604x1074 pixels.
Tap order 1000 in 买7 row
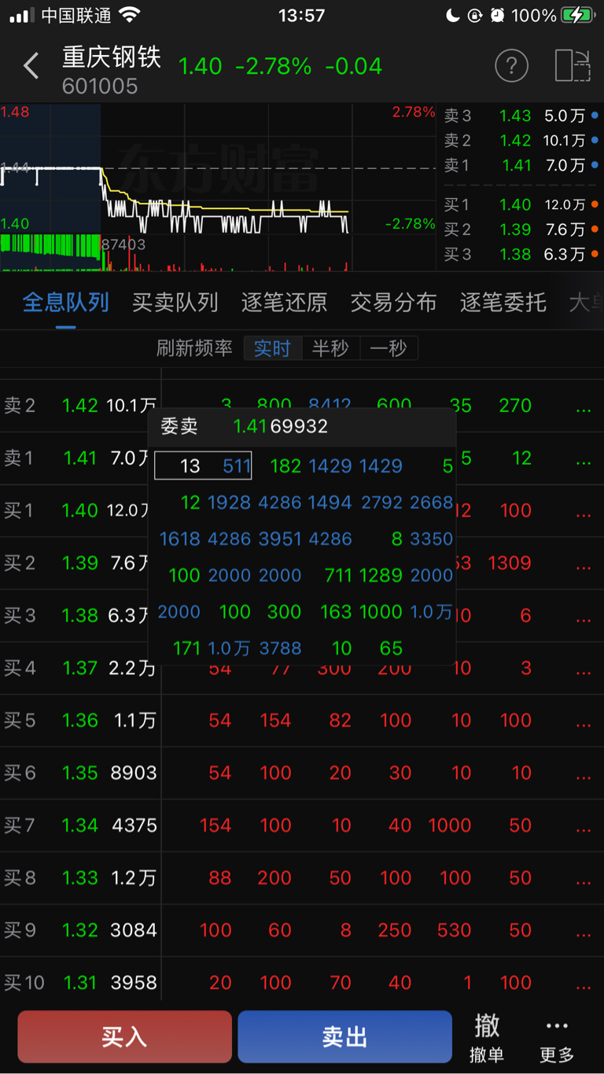[x=449, y=826]
